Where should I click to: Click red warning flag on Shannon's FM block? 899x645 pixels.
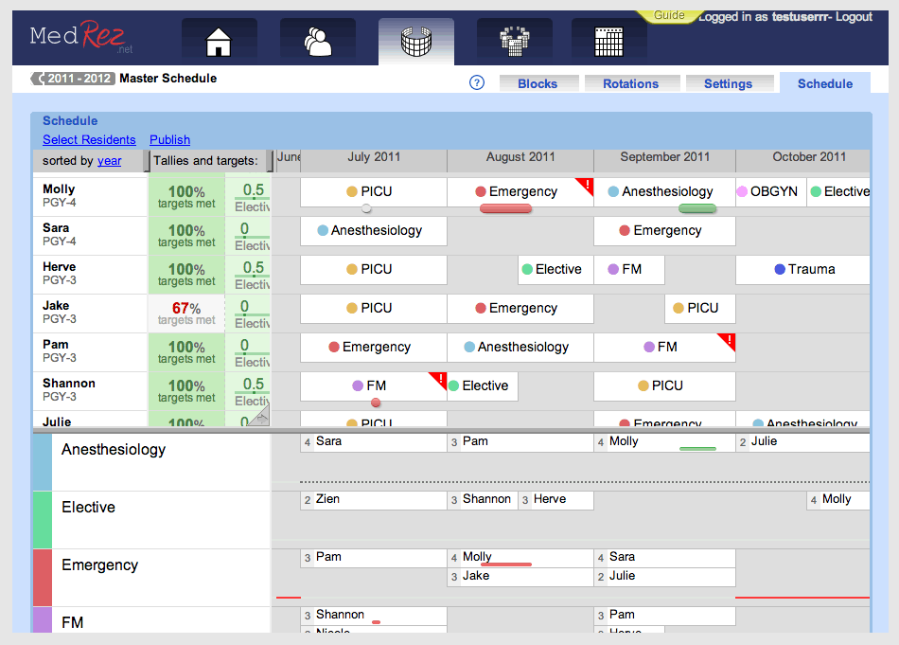coord(439,379)
